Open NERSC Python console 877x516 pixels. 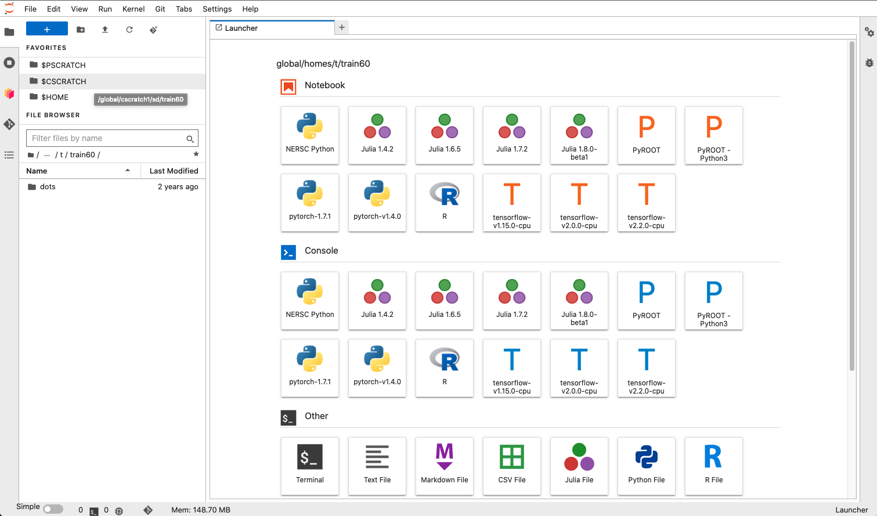point(310,301)
